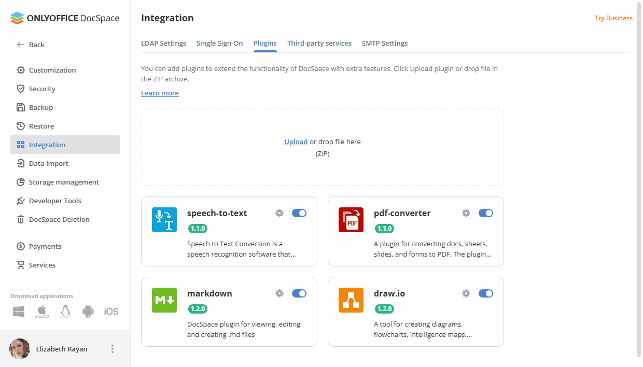Viewport: 643px width, 367px height.
Task: Click the Try Business button
Action: (613, 18)
